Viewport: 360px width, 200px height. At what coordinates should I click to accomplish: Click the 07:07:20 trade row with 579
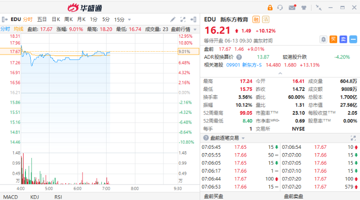click(x=320, y=187)
